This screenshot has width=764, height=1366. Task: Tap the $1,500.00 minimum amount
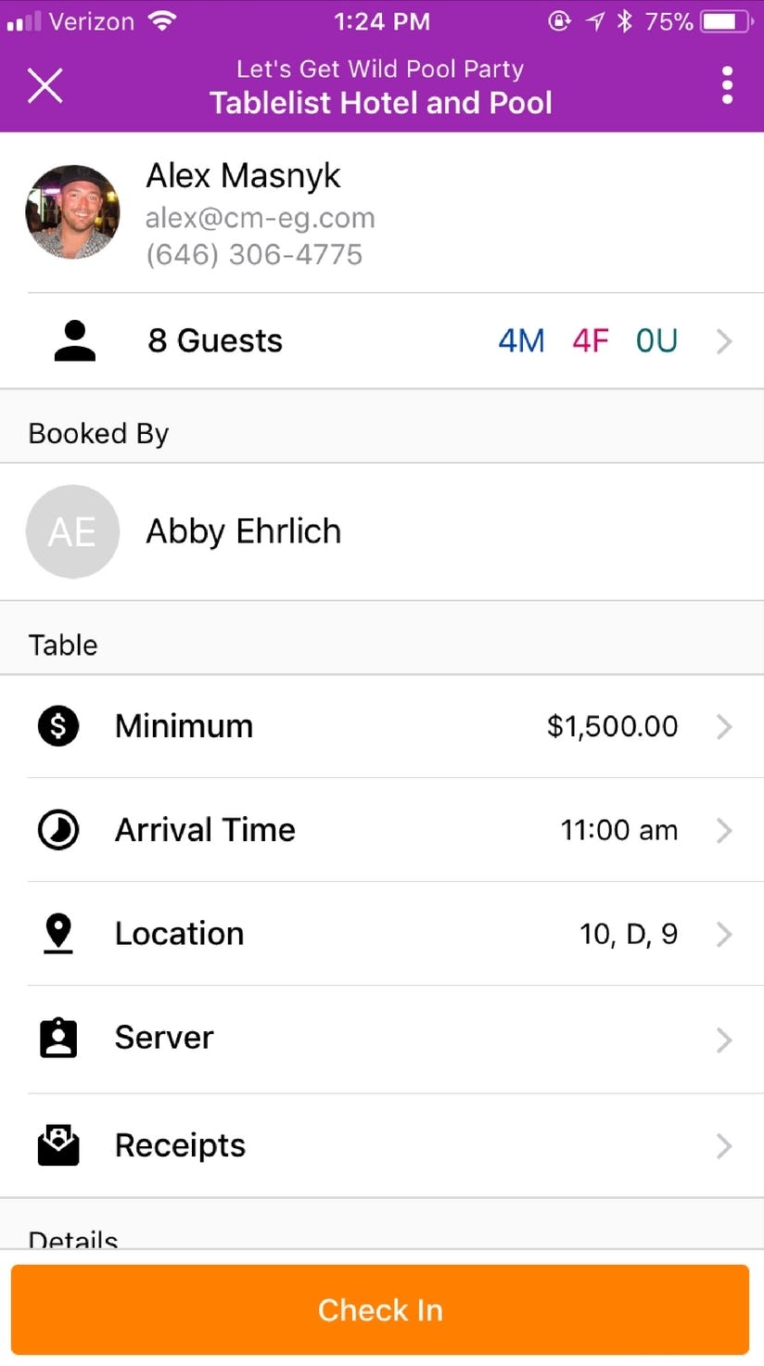[x=612, y=726]
